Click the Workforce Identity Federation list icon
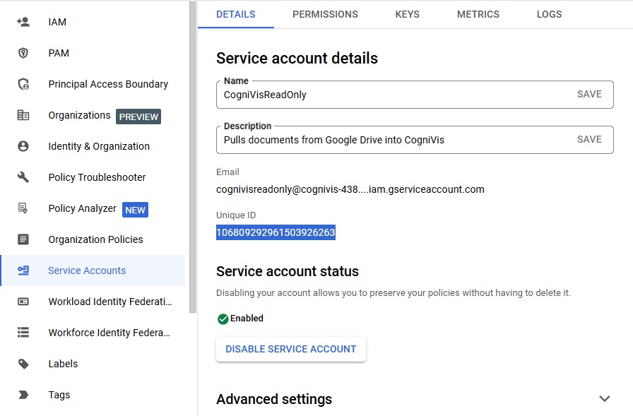633x416 pixels. [23, 333]
